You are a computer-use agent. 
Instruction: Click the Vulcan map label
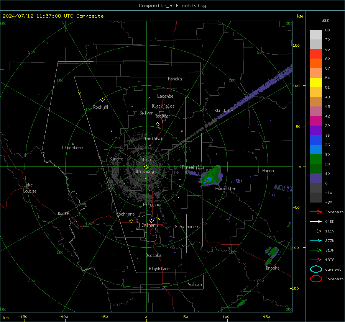(195, 284)
